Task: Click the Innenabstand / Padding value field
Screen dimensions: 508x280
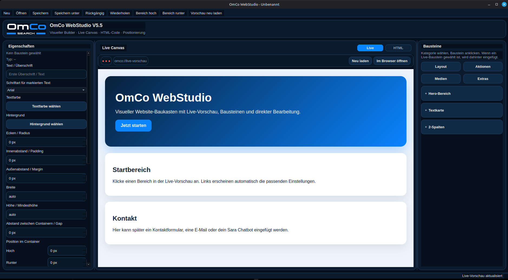Action: click(x=46, y=160)
